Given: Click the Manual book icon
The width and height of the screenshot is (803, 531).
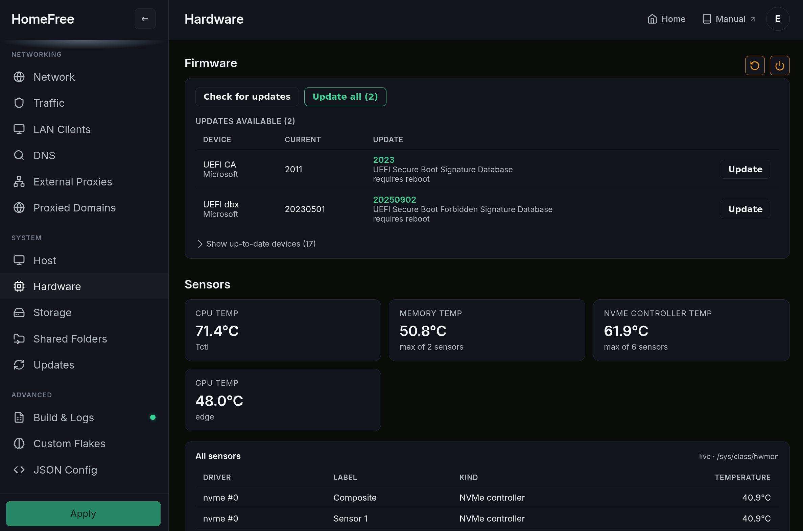Looking at the screenshot, I should coord(707,19).
